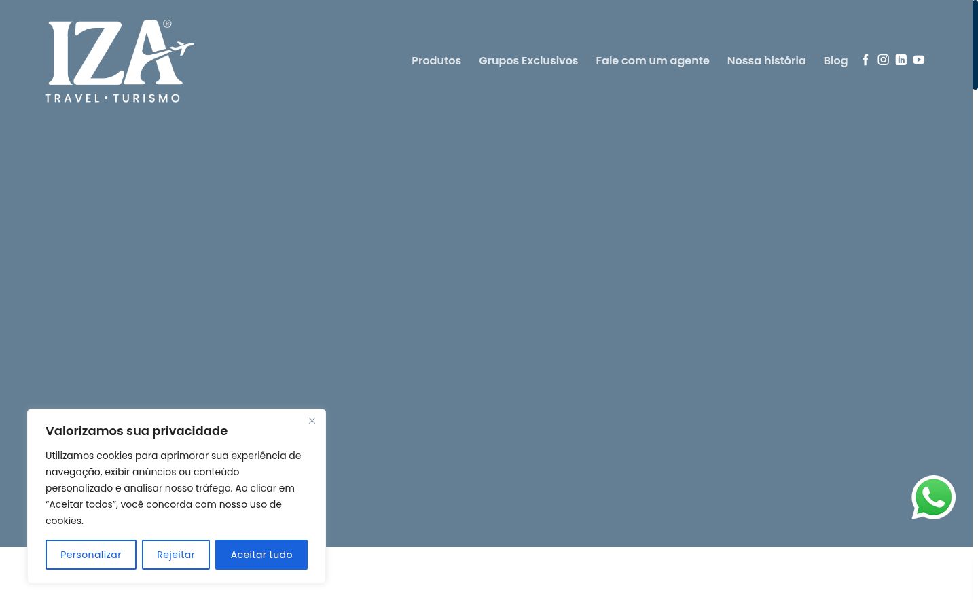Open the Facebook social icon
Image resolution: width=978 pixels, height=611 pixels.
coord(865,60)
